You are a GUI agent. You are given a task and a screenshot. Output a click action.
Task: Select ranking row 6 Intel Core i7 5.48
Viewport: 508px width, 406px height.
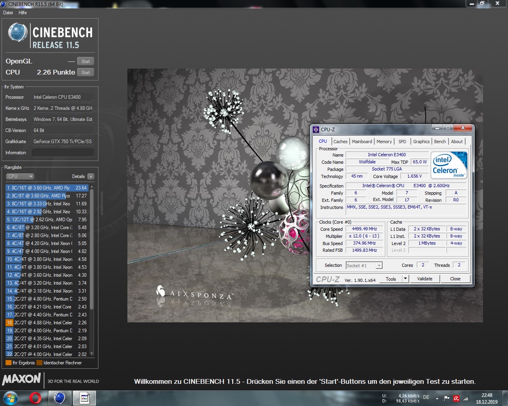tap(47, 228)
